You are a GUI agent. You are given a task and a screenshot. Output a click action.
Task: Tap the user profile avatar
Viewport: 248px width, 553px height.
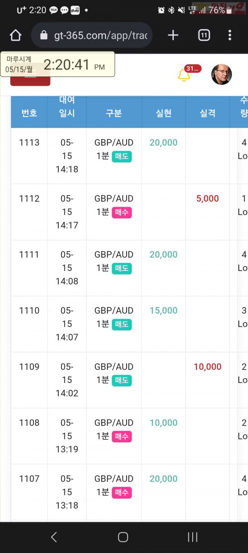222,75
